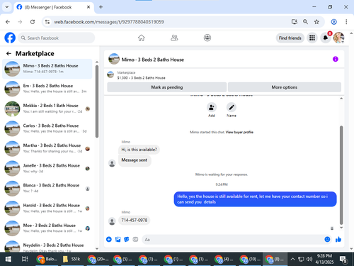Click the volume speaker tray icon
The height and width of the screenshot is (266, 354).
(x=309, y=260)
